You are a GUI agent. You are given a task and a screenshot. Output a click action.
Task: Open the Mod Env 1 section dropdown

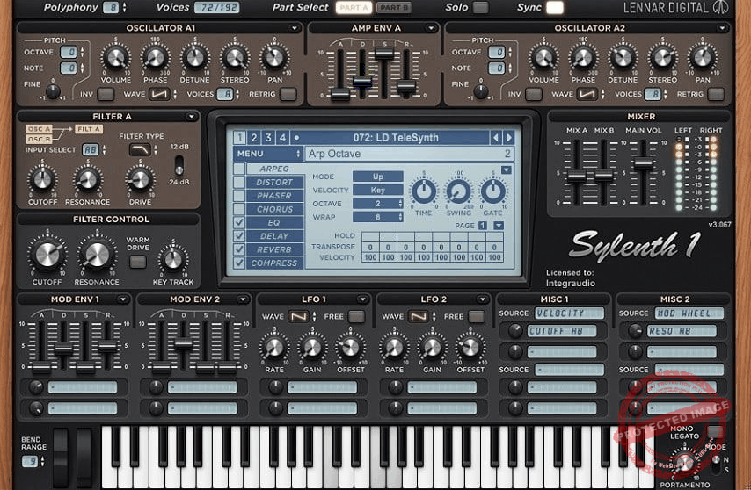pos(123,299)
